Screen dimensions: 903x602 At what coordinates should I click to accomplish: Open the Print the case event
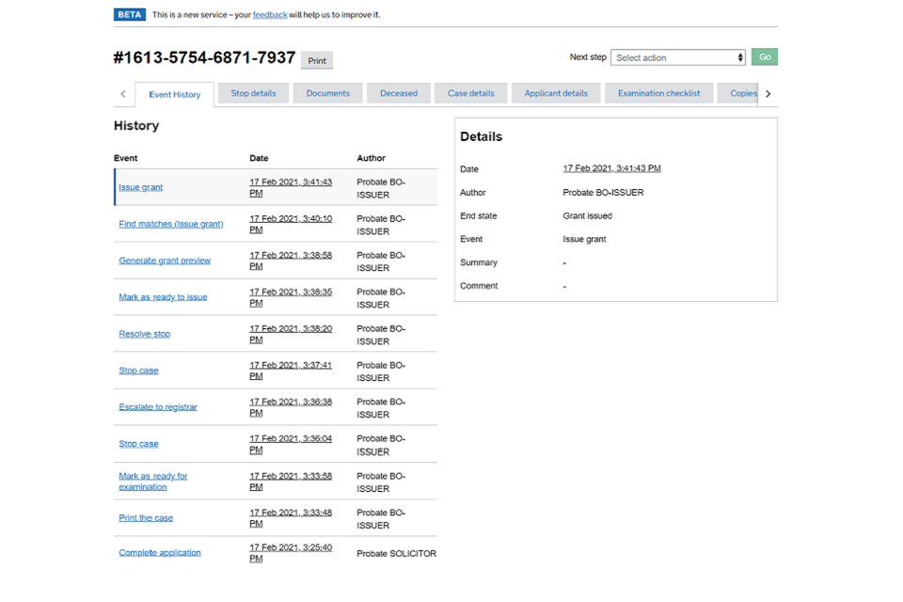tap(146, 518)
